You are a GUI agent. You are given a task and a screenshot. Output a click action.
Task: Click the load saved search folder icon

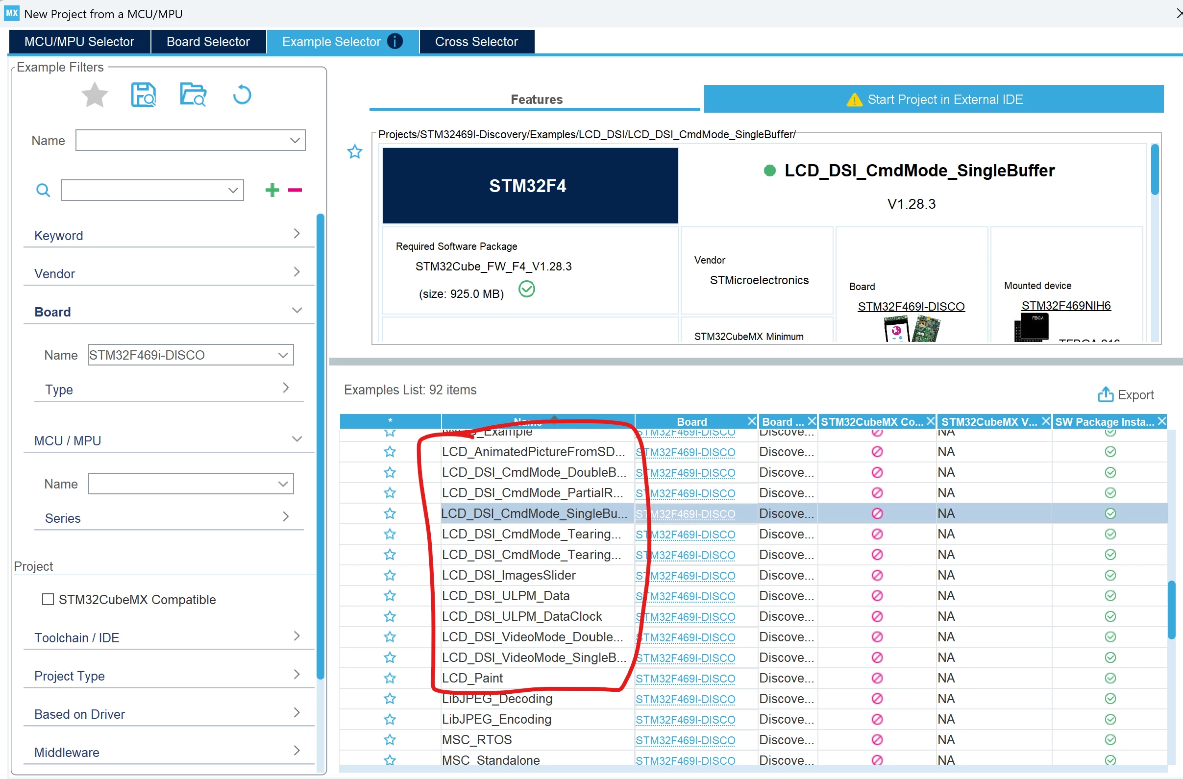point(193,95)
